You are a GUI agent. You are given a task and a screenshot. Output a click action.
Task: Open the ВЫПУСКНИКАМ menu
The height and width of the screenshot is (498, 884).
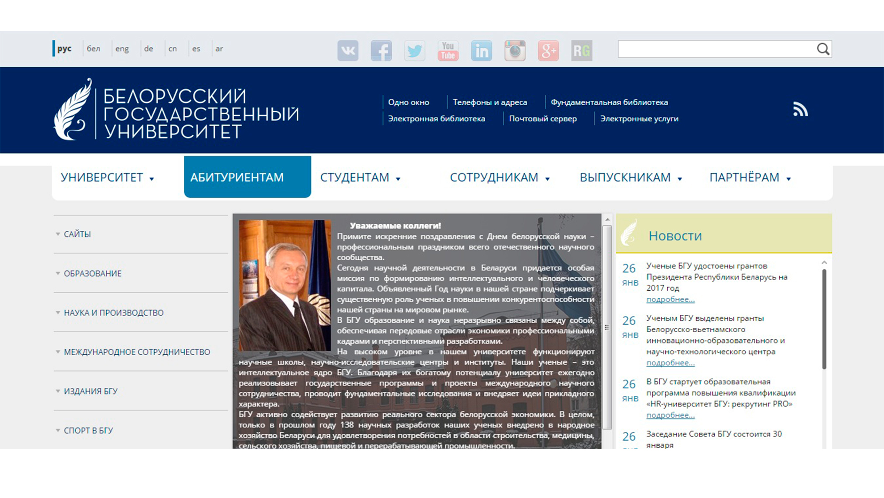click(625, 177)
